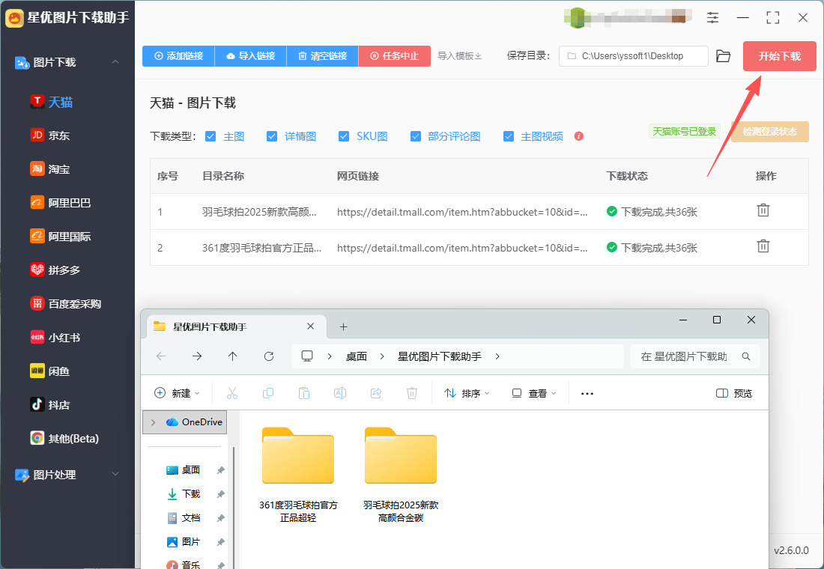Open the File Explorer more options ellipsis
Screen dimensions: 824x569
[587, 393]
